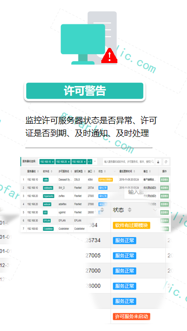187x331 pixels.
Task: Click the autocad software tag
Action: [x=47, y=204]
